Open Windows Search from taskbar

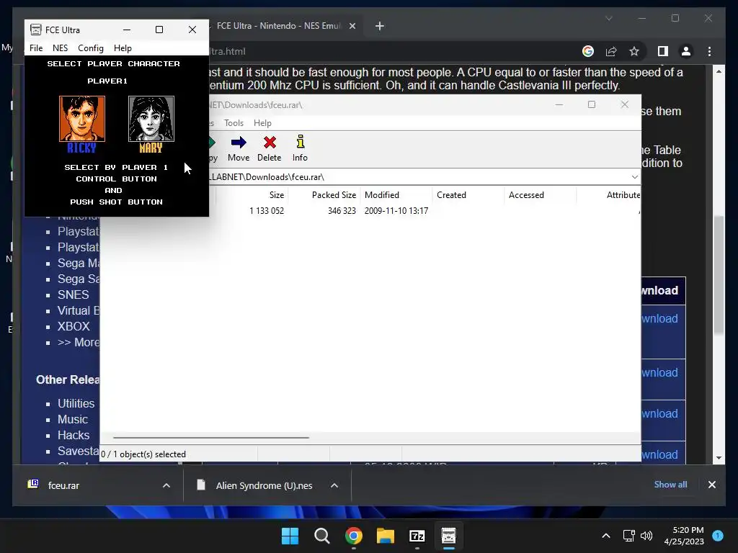tap(322, 536)
